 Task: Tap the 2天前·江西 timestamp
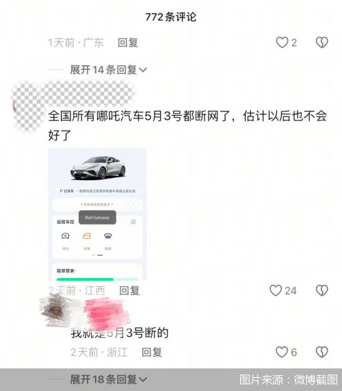click(77, 291)
